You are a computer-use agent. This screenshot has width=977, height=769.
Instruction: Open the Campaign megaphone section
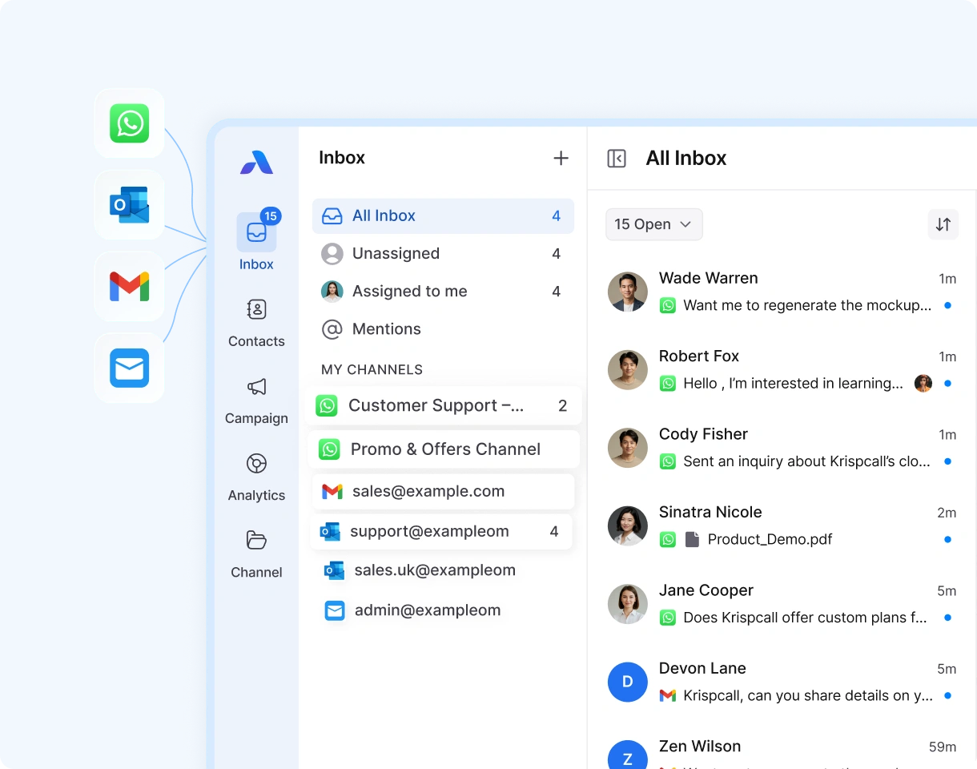pos(256,401)
